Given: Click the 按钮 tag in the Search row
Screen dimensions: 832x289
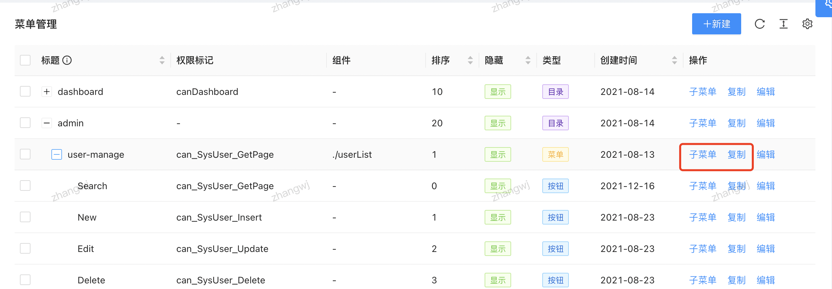Looking at the screenshot, I should click(556, 186).
